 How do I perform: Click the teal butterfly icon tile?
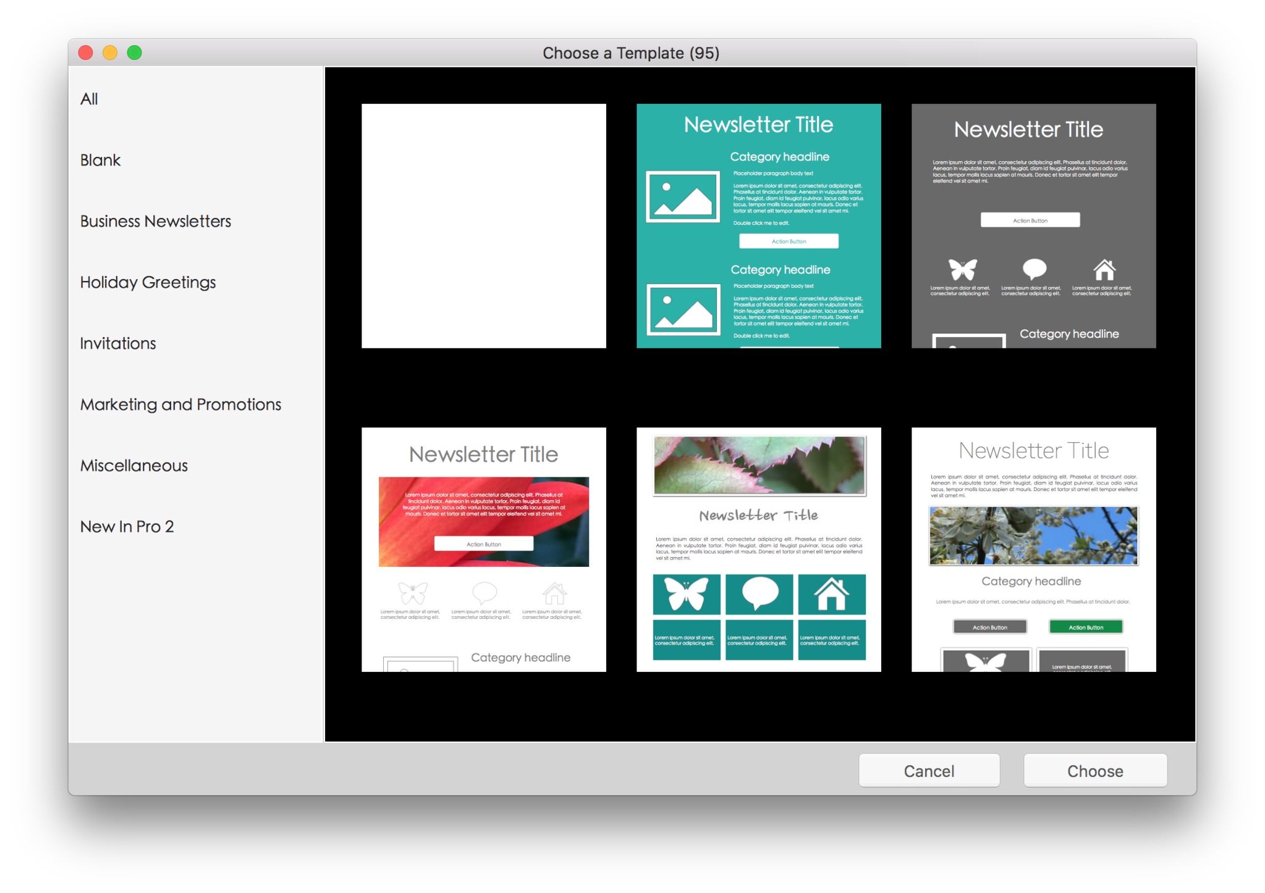click(686, 594)
